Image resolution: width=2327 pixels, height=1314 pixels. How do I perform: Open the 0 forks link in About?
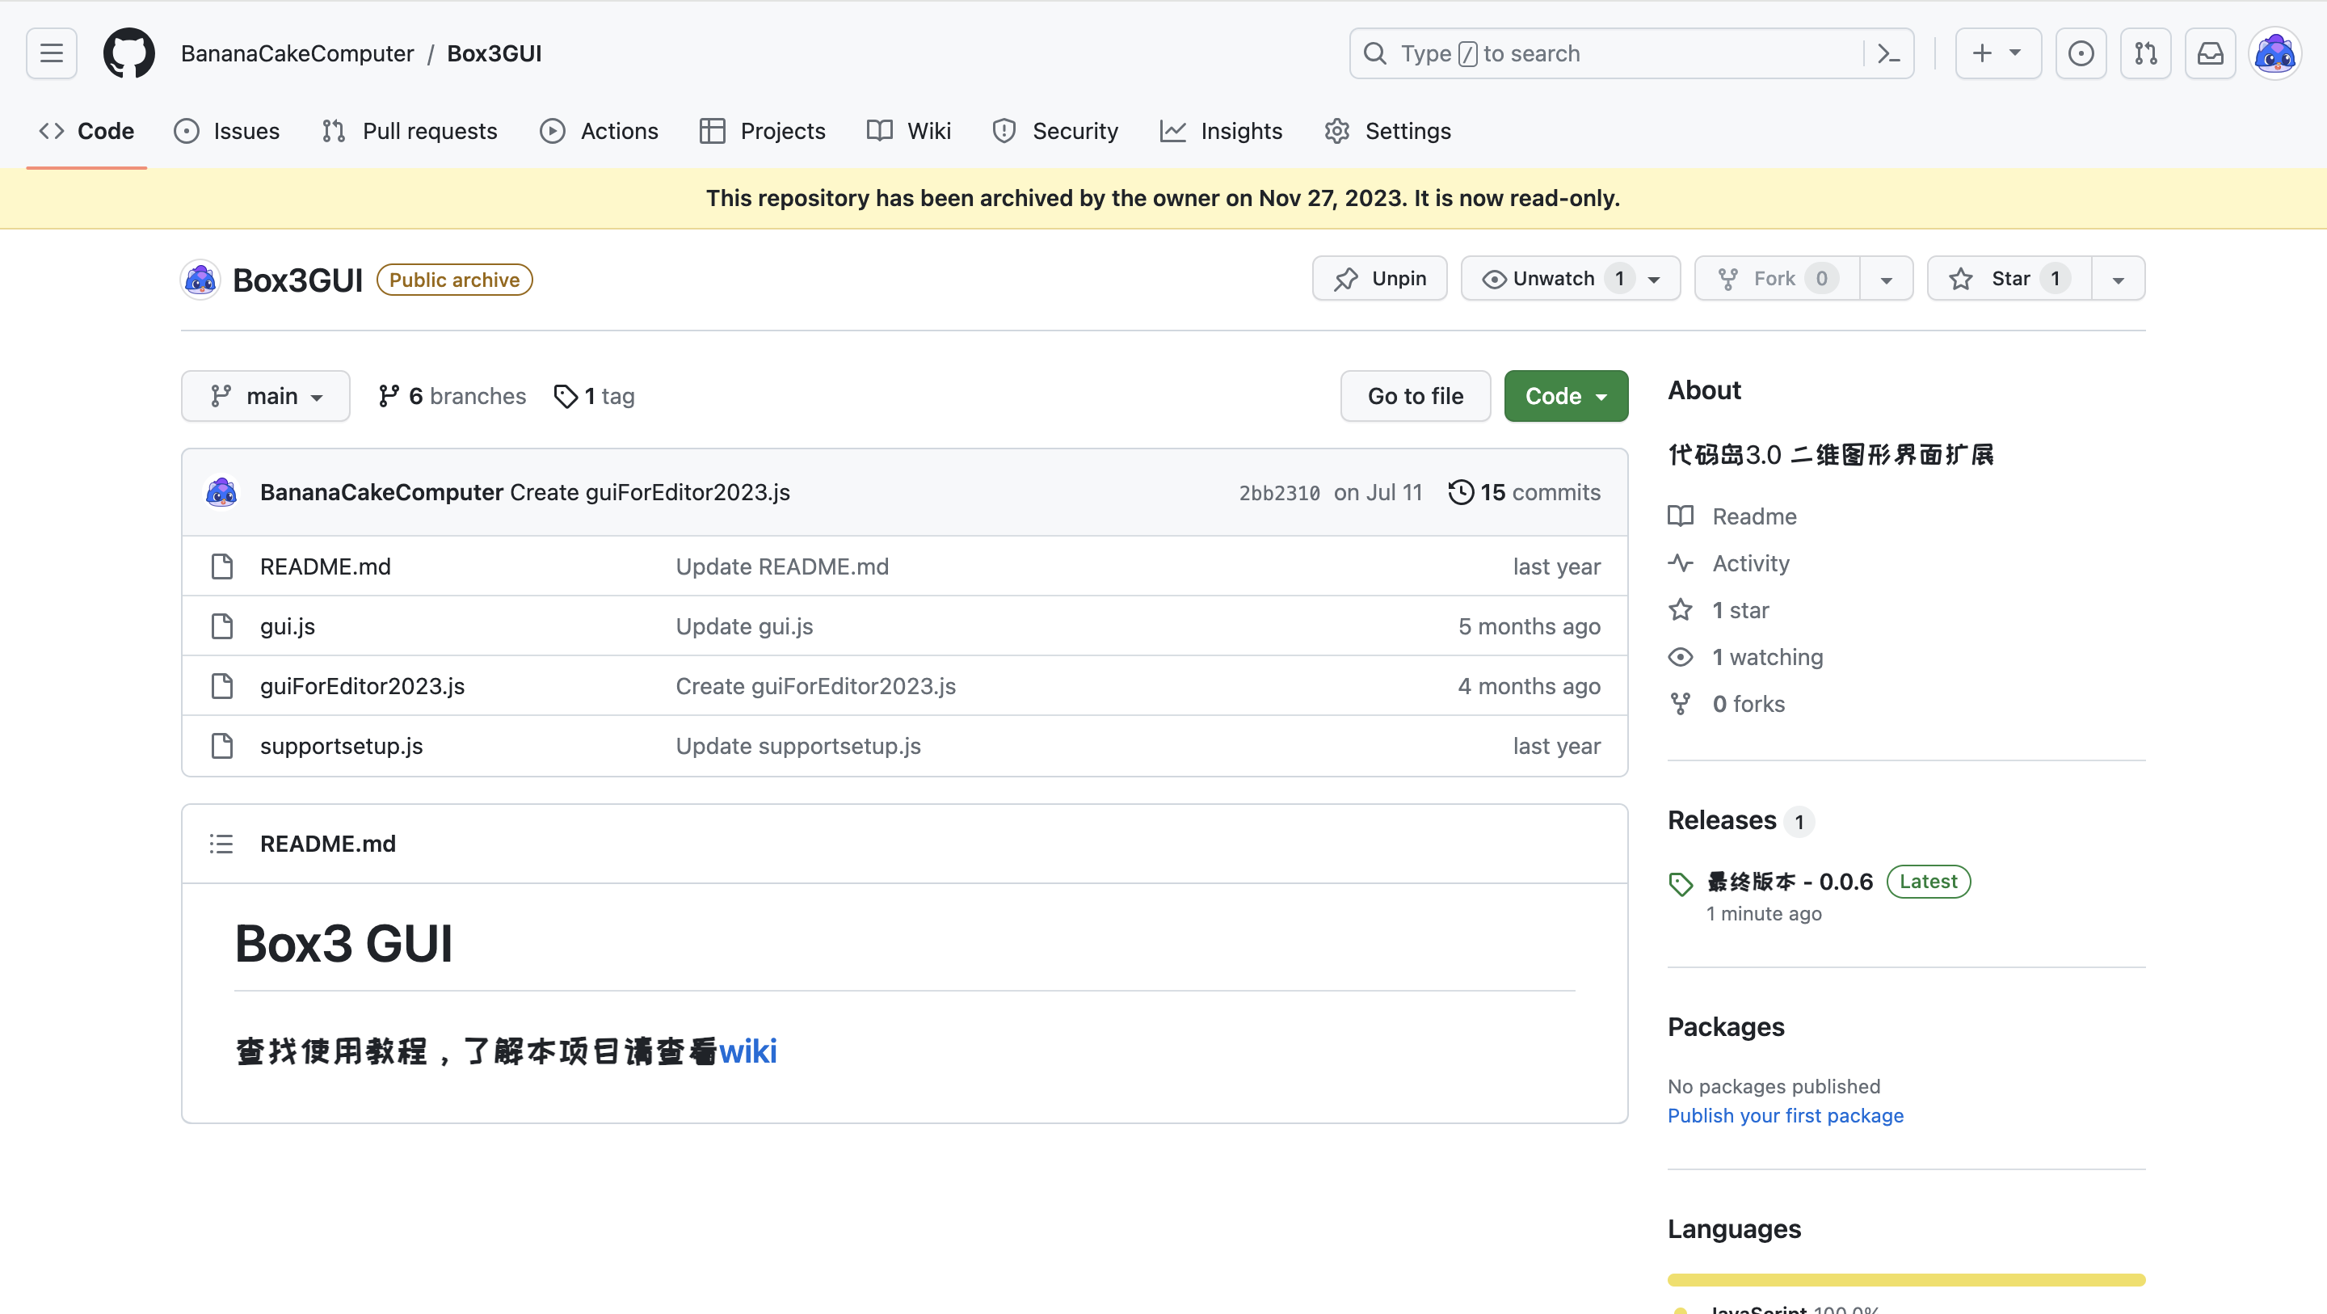pos(1727,704)
